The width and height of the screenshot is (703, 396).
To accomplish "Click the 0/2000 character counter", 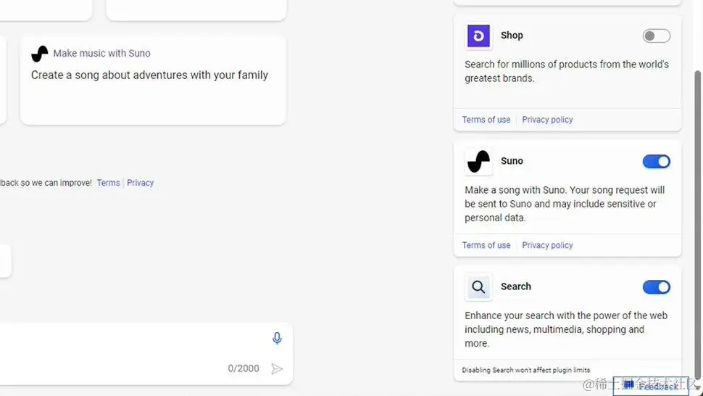I will (x=244, y=368).
